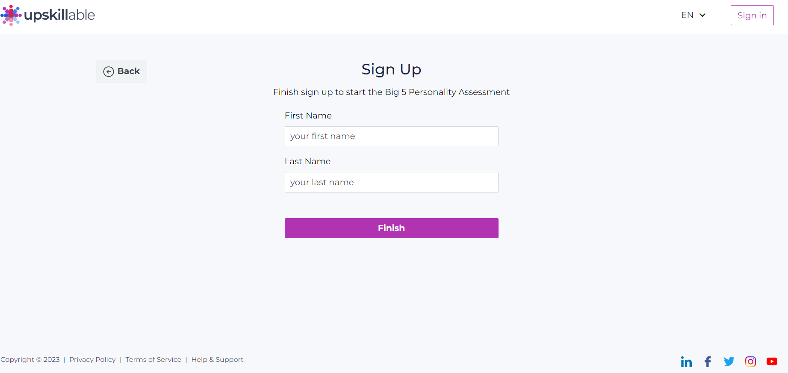The width and height of the screenshot is (788, 373).
Task: Click the Sign in button
Action: [752, 15]
